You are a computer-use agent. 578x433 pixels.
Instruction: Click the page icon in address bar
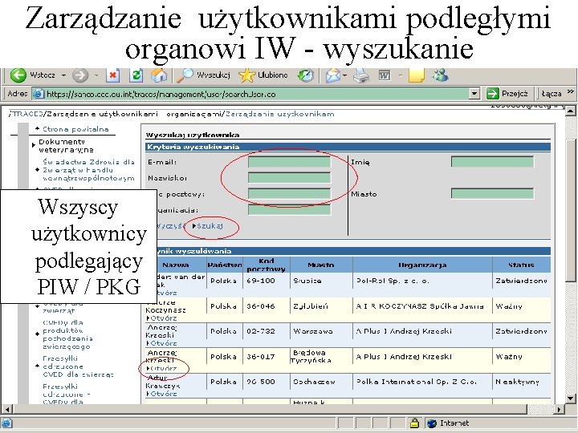click(x=39, y=94)
